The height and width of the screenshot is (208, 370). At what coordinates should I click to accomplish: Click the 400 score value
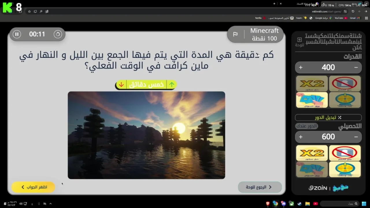pyautogui.click(x=328, y=67)
